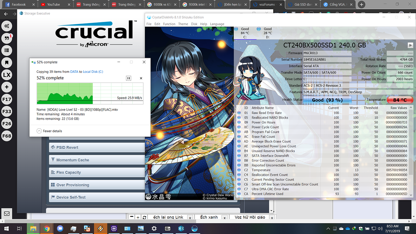This screenshot has height=234, width=416.
Task: Open Settings gear in the taskbar
Action: [154, 228]
